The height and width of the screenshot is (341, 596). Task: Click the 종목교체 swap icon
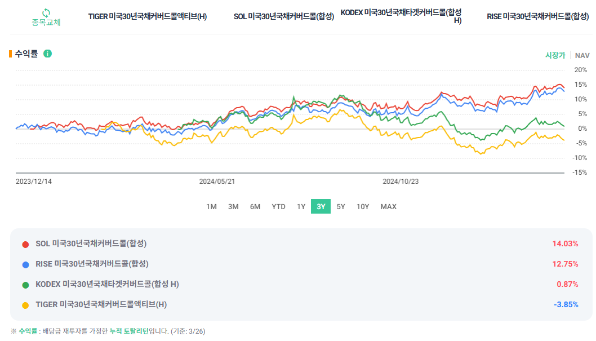pos(46,12)
